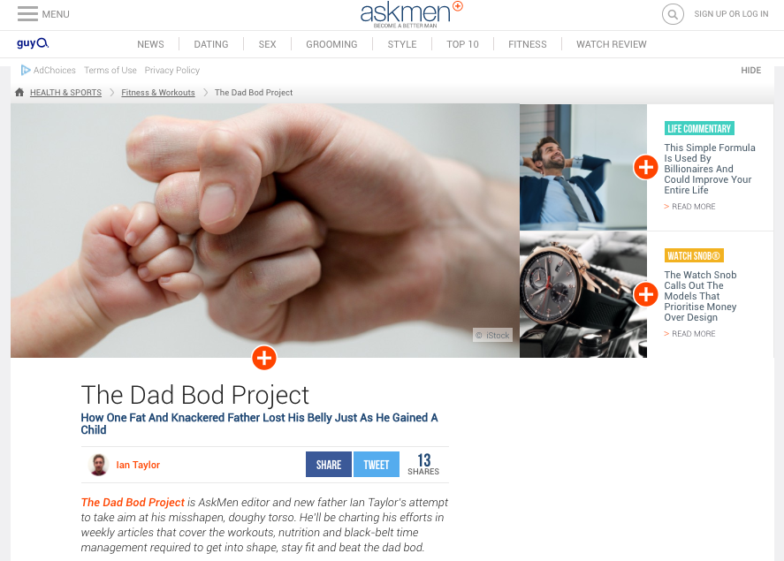Open the GROOMING nav item
Screen dimensions: 784x561
point(331,44)
